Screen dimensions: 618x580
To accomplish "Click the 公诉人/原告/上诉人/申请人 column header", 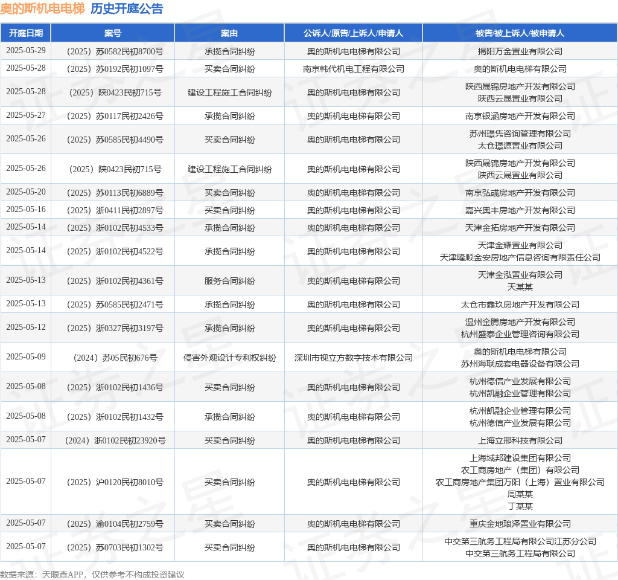I will click(x=354, y=33).
